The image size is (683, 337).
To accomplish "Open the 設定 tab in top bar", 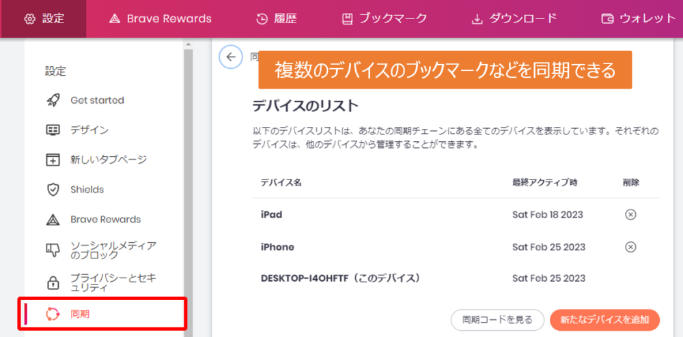I will (43, 18).
